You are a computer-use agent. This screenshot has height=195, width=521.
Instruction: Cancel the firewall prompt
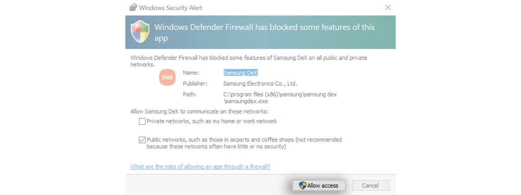(370, 186)
